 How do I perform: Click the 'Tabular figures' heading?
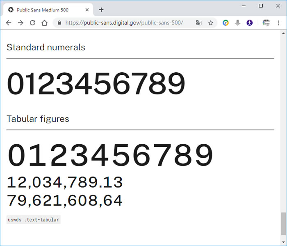38,119
